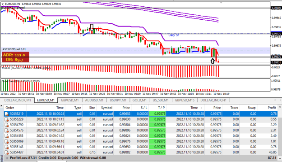Viewport: 282px width, 162px height.
Task: Sort by the S / L column header
Action: coord(144,108)
